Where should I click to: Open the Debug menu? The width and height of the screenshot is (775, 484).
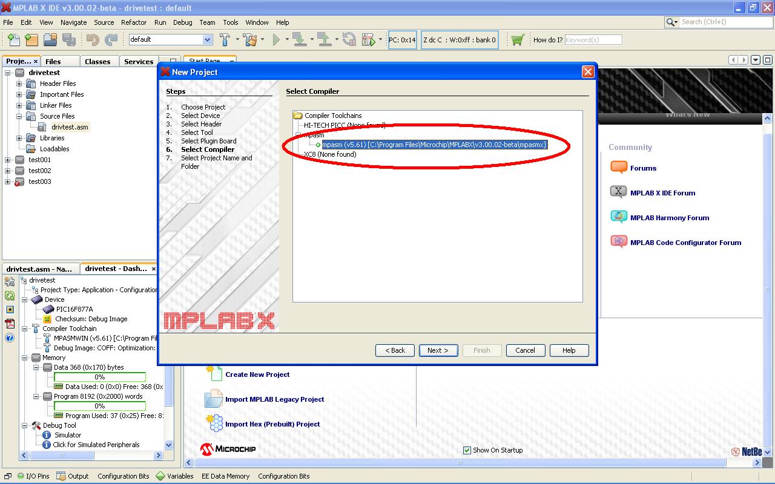[182, 22]
